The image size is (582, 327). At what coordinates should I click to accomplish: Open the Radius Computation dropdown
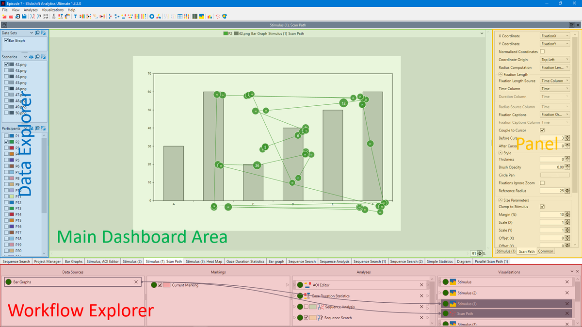pos(555,67)
